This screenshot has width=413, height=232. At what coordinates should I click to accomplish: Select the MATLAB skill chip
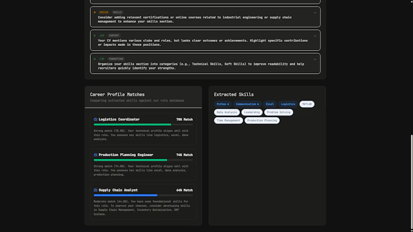[x=307, y=104]
